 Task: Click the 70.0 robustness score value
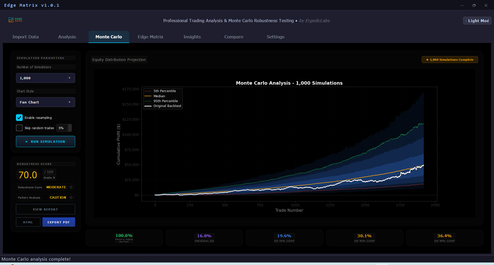pos(28,175)
